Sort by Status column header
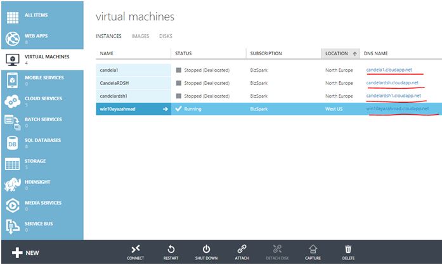The width and height of the screenshot is (442, 265). [x=183, y=53]
